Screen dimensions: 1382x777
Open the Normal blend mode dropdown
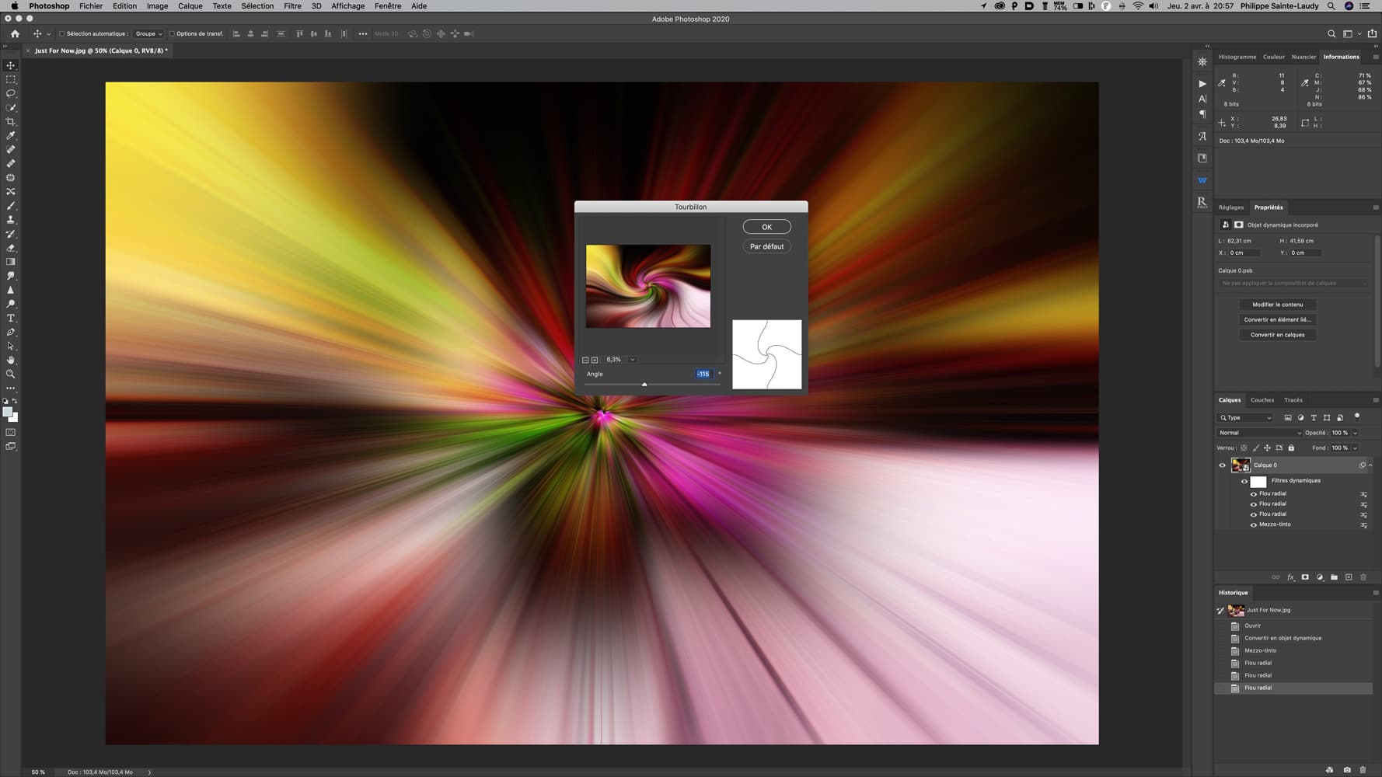pyautogui.click(x=1259, y=433)
